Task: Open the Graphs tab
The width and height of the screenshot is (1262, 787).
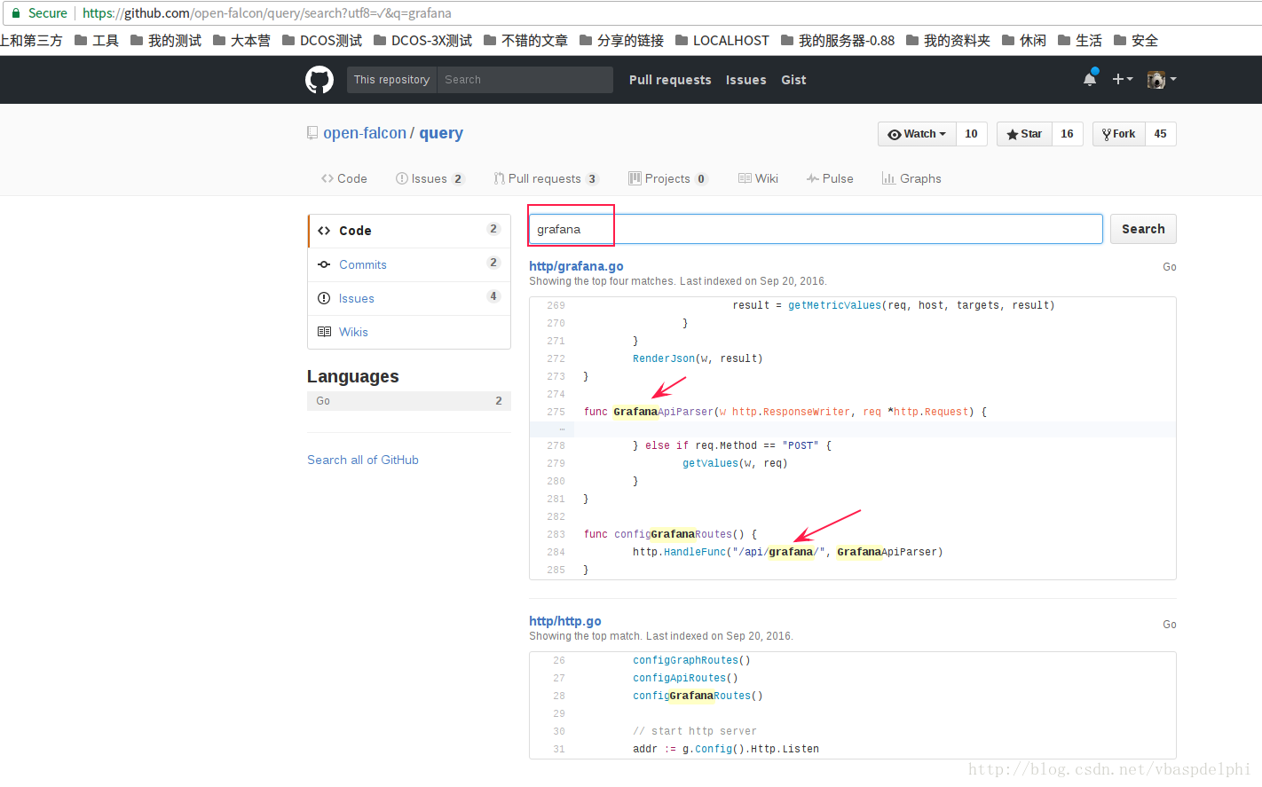Action: click(911, 178)
